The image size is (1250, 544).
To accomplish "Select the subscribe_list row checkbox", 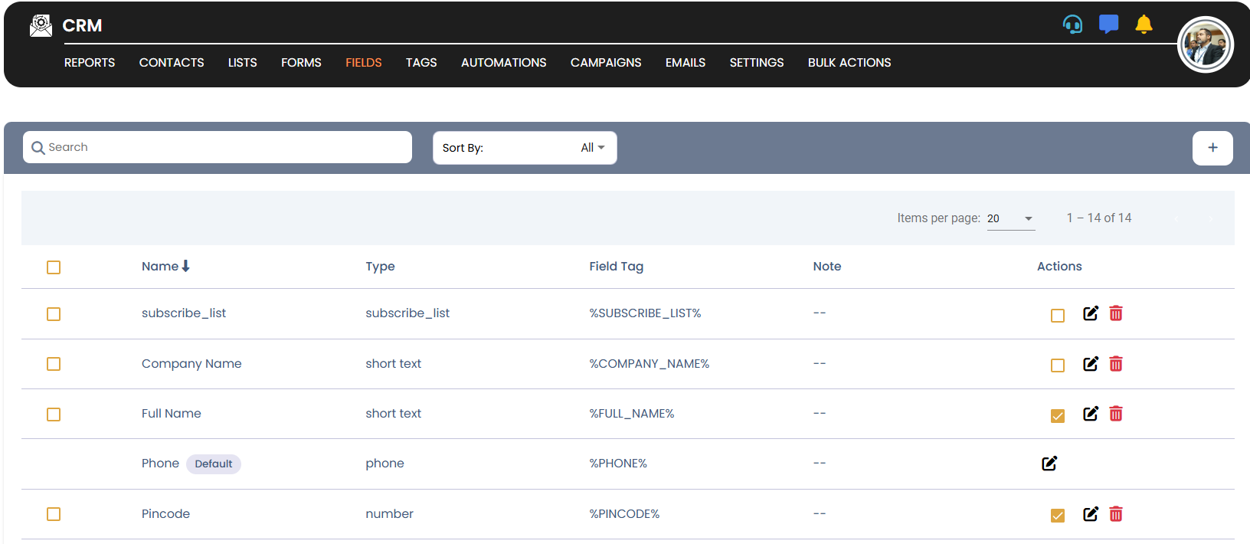I will coord(54,314).
